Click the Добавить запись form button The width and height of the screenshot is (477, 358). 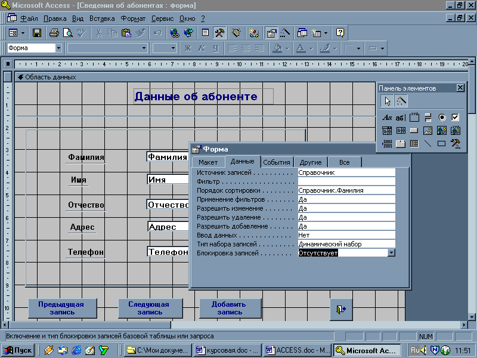tap(230, 308)
